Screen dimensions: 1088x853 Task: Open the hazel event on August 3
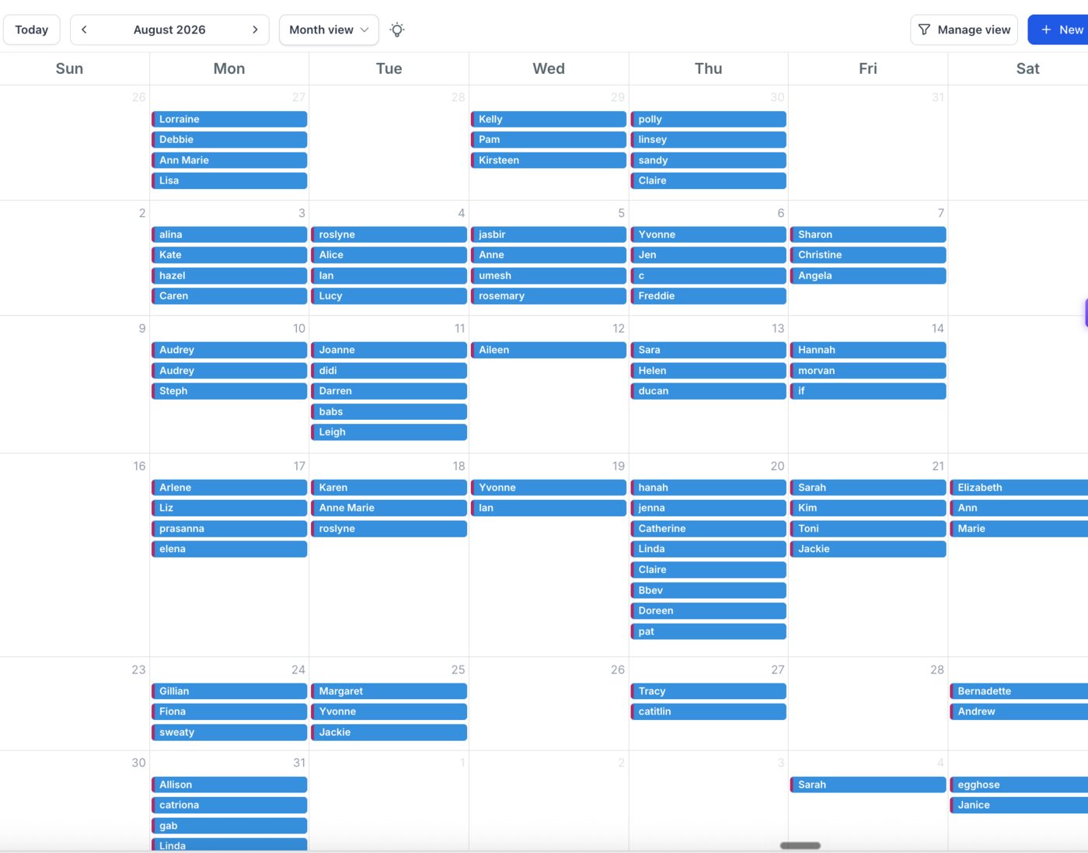coord(229,275)
